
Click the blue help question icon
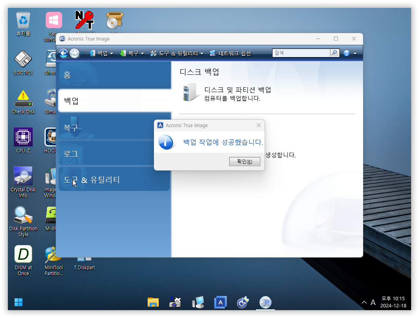pos(347,53)
